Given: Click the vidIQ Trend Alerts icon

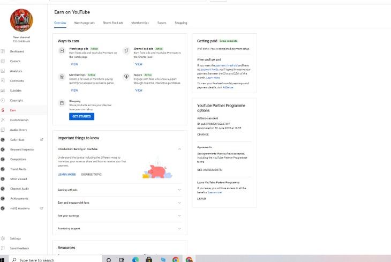Looking at the screenshot, I should tap(3, 169).
